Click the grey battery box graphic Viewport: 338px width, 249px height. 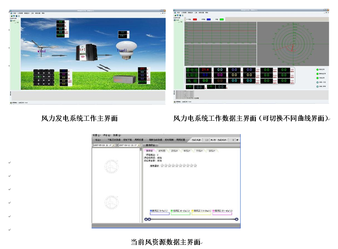[125, 80]
